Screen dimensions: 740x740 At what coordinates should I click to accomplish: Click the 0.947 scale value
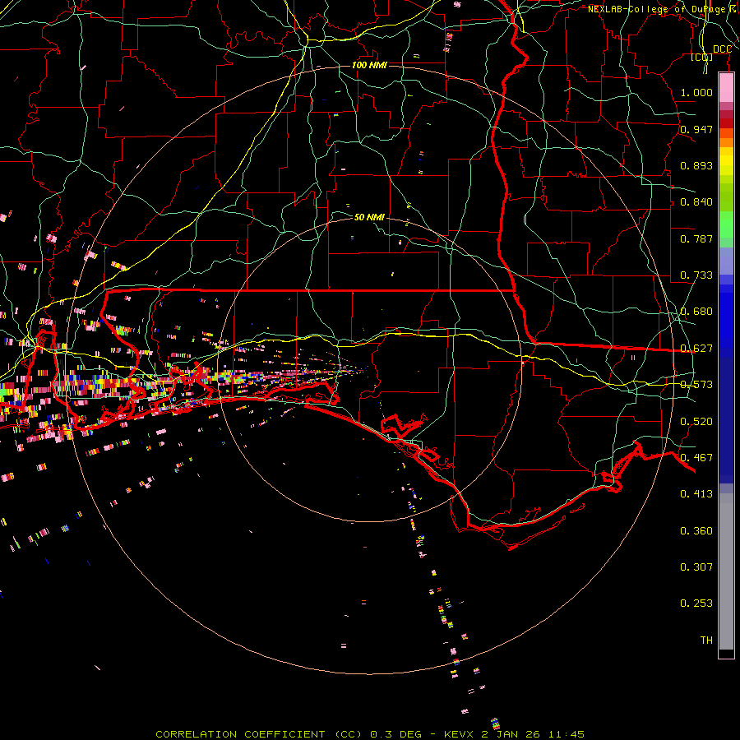[696, 129]
